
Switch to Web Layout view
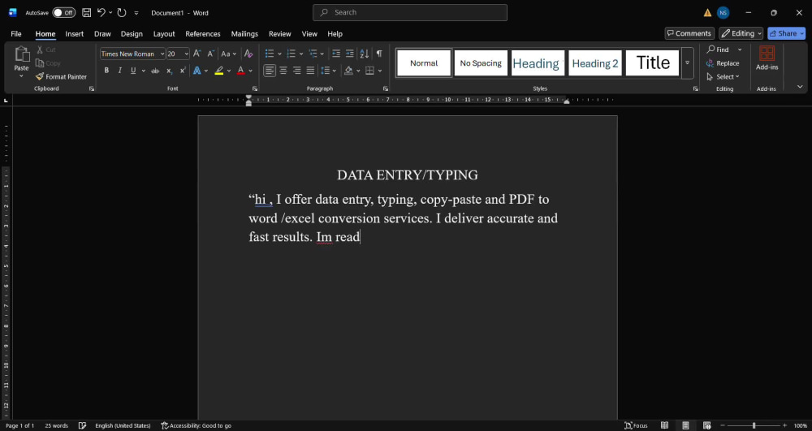coord(707,425)
